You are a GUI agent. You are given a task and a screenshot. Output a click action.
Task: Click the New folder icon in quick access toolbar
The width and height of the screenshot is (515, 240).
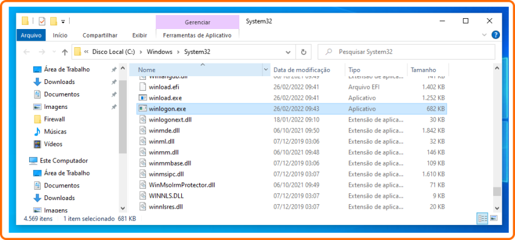53,21
